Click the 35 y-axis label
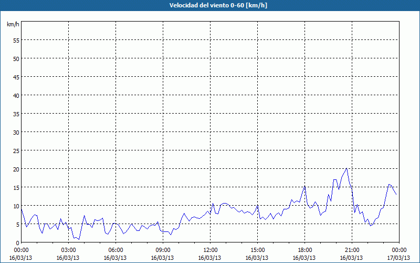This screenshot has width=420, height=263. pos(16,114)
